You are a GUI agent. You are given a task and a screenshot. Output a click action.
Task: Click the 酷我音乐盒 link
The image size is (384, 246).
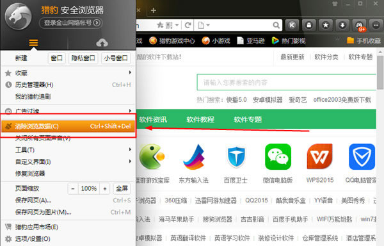click(x=291, y=201)
